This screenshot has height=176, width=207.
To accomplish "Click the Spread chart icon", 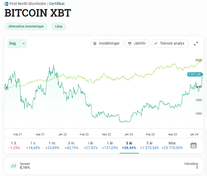I will (13, 166).
